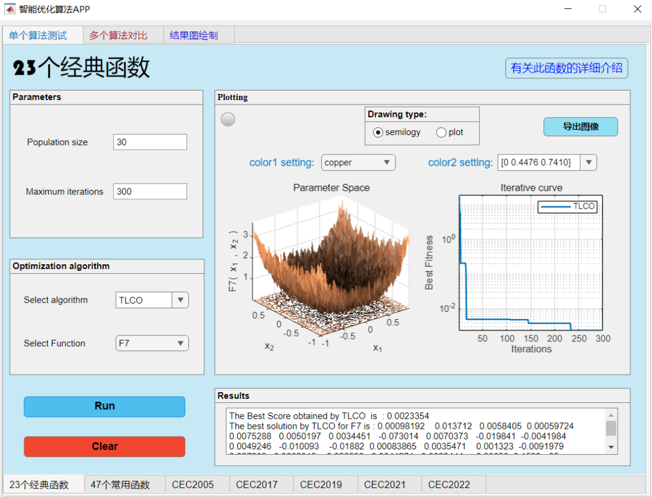Click the 'Parameter Space' plot title
The width and height of the screenshot is (652, 497).
[331, 188]
